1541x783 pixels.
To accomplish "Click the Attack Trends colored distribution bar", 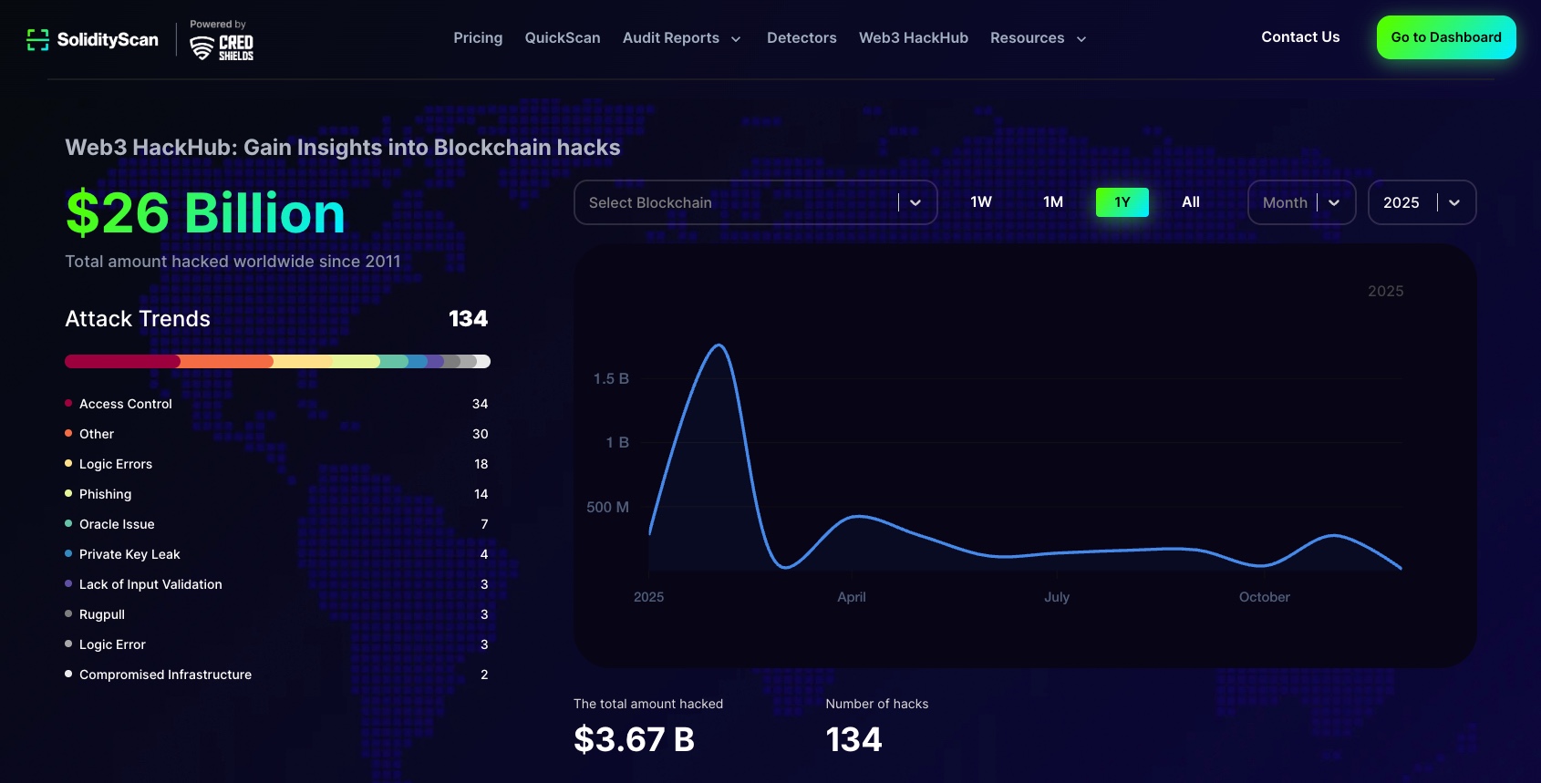I will [x=277, y=362].
